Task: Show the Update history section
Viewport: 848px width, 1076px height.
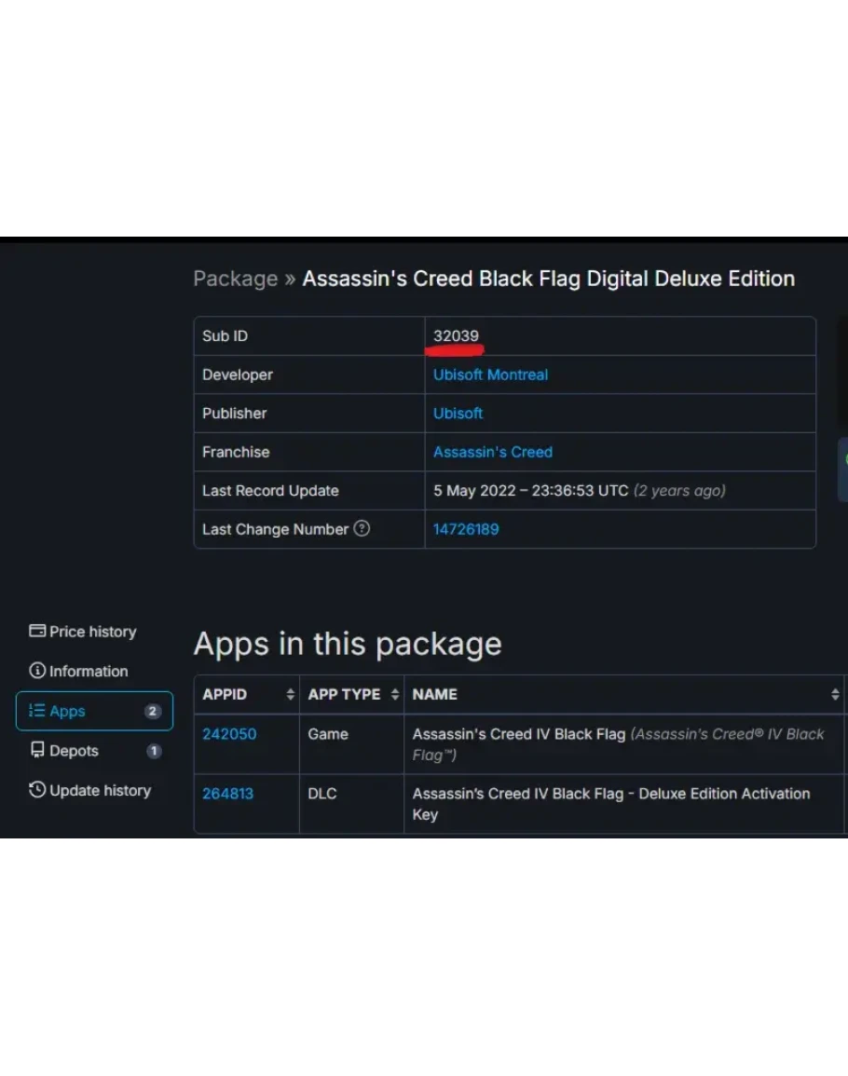Action: point(99,790)
